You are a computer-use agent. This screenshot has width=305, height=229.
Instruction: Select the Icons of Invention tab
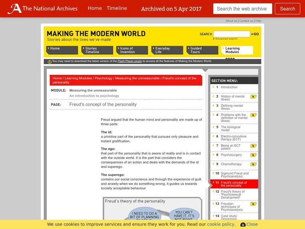[x=132, y=50]
